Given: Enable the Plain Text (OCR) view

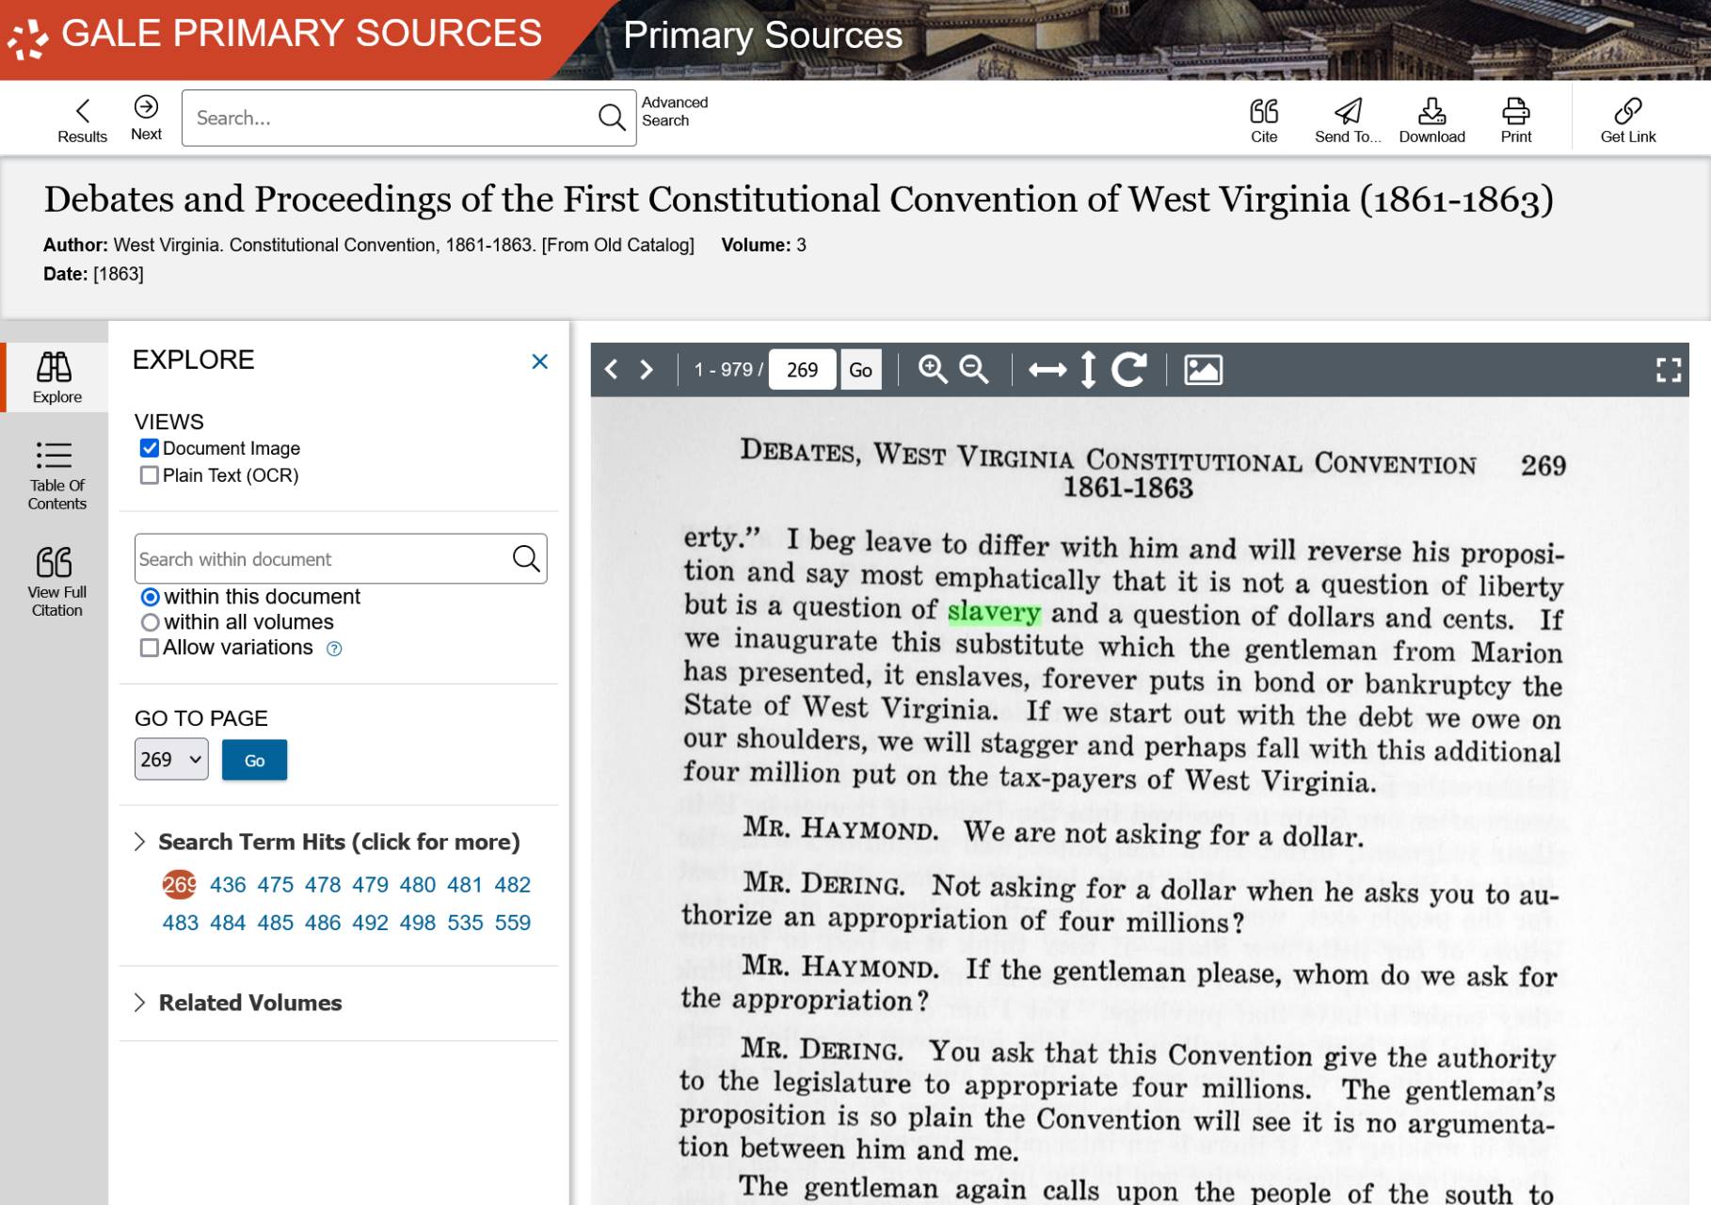Looking at the screenshot, I should point(149,475).
